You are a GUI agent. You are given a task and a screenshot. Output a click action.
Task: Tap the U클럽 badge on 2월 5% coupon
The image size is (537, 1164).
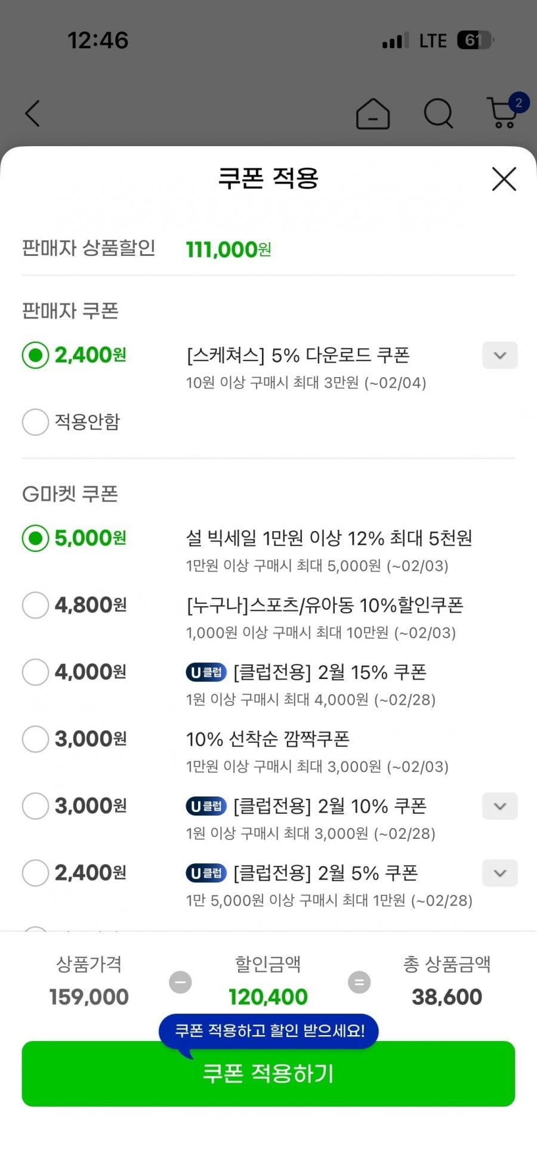pyautogui.click(x=206, y=873)
